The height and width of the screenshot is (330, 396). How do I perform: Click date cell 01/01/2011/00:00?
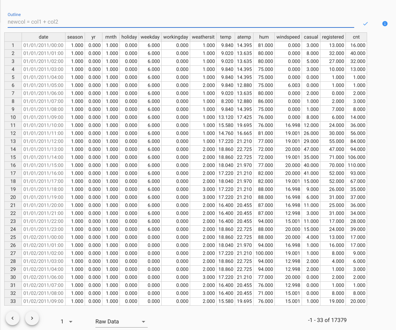44,45
